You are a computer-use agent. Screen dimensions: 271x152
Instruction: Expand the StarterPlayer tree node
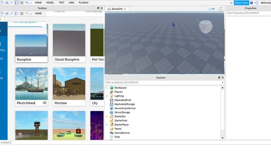(107, 125)
